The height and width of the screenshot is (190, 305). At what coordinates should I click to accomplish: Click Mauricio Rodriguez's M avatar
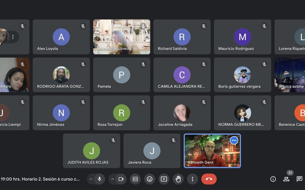tap(242, 37)
